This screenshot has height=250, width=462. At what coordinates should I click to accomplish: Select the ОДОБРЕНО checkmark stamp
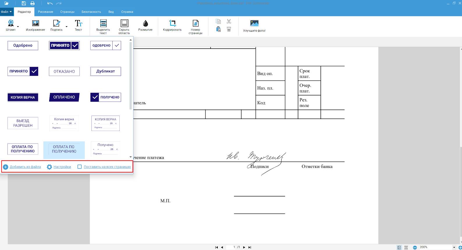coord(106,45)
